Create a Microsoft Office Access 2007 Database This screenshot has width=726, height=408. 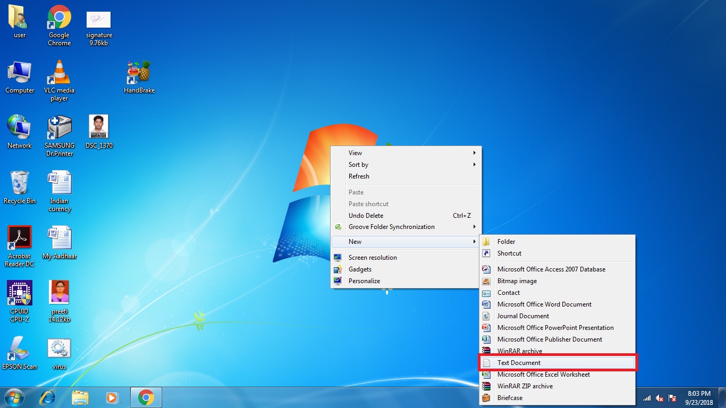pos(558,269)
